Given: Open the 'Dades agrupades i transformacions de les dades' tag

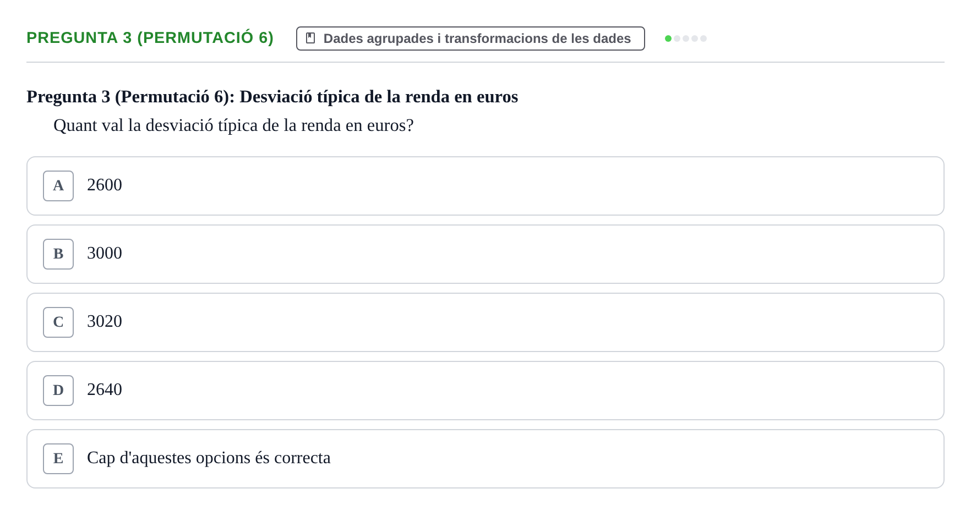Looking at the screenshot, I should pos(471,39).
